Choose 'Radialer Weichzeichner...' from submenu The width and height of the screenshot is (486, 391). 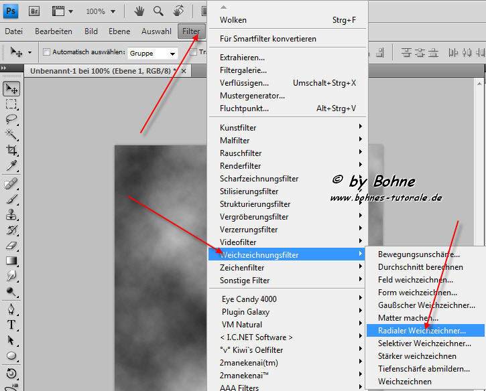point(422,330)
